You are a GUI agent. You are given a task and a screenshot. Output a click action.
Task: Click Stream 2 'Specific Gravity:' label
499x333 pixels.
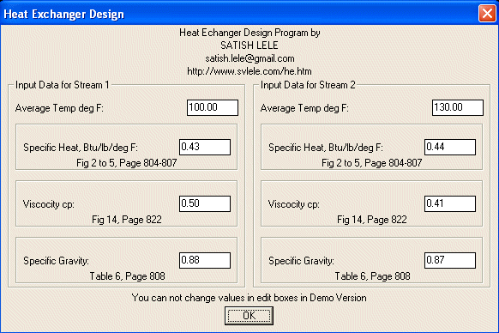pyautogui.click(x=302, y=261)
